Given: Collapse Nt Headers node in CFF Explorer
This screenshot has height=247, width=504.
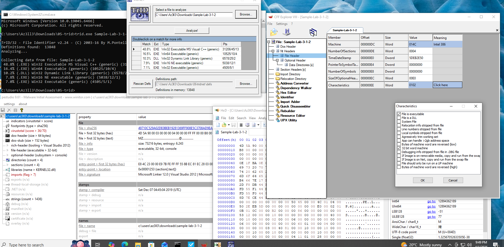Looking at the screenshot, I should pyautogui.click(x=273, y=51).
